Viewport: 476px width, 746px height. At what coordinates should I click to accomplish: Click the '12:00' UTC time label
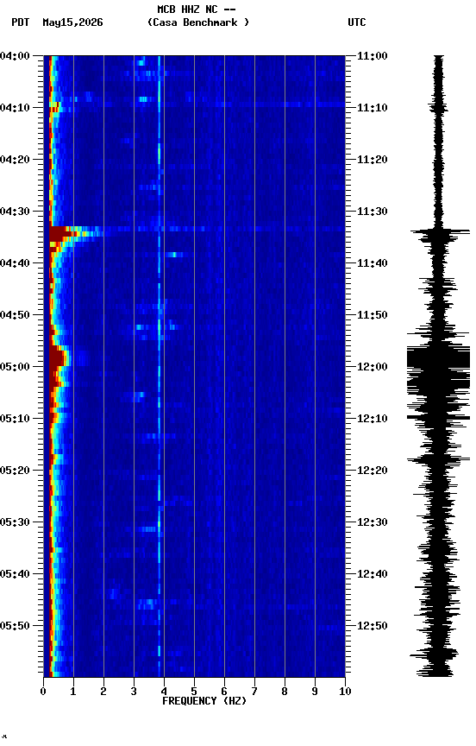(x=373, y=367)
